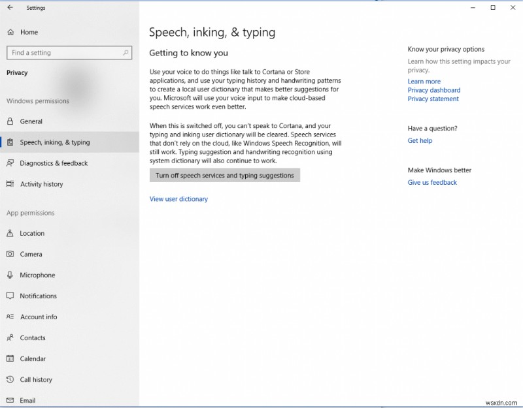Click the Give us feedback link
Viewport: 523px width, 408px height.
[x=431, y=182]
